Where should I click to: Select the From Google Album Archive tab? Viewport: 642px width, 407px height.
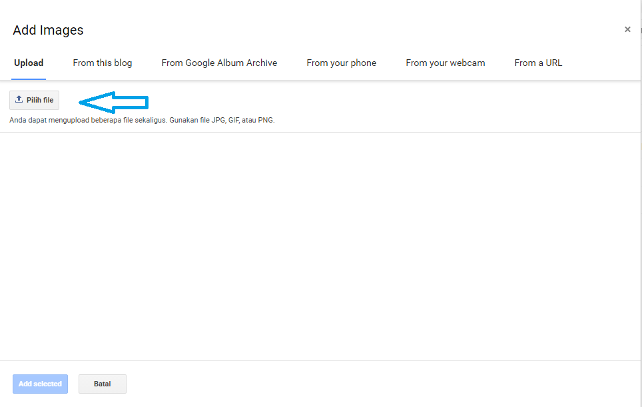tap(219, 63)
